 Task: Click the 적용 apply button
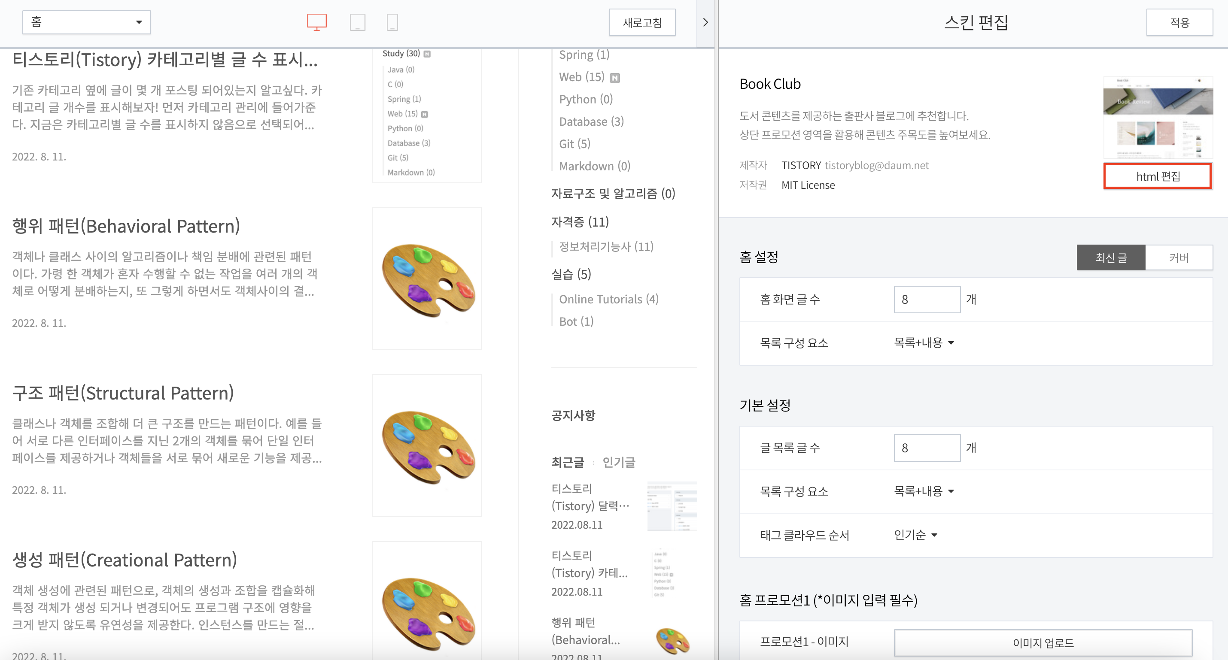1179,22
